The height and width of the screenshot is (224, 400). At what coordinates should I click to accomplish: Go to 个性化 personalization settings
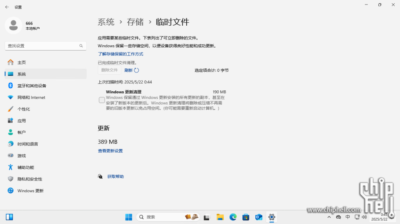(46, 109)
